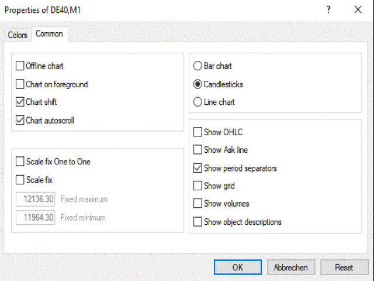
Task: Click the Fixed minimum value field
Action: point(36,217)
